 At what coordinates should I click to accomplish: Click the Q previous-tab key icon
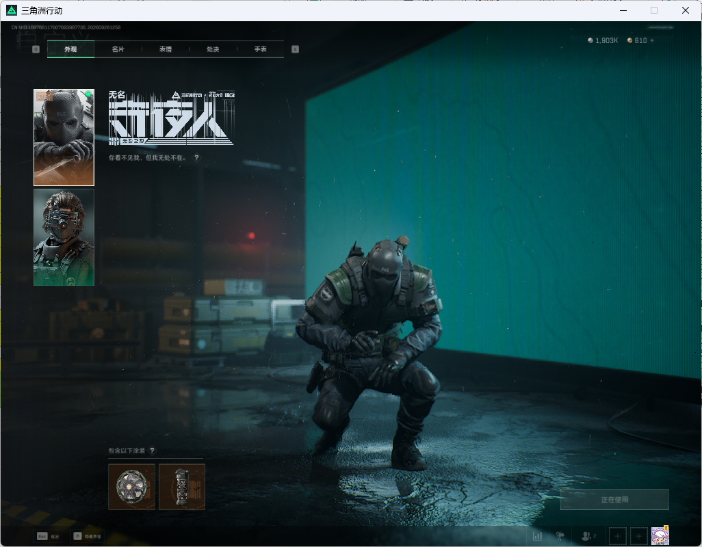pyautogui.click(x=36, y=49)
